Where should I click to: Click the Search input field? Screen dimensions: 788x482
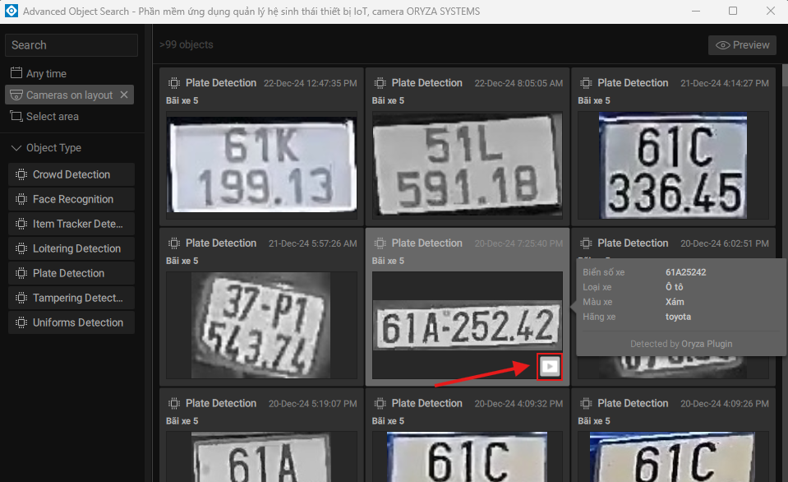(x=71, y=45)
